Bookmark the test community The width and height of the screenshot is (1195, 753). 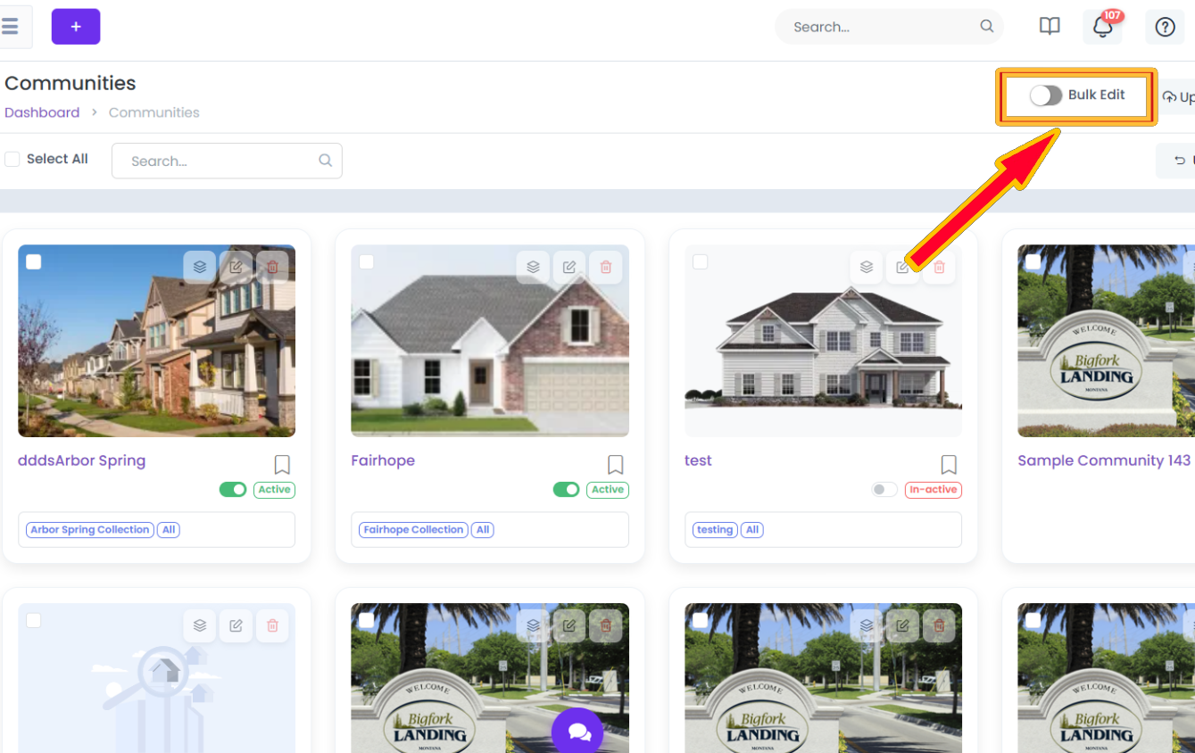click(949, 464)
